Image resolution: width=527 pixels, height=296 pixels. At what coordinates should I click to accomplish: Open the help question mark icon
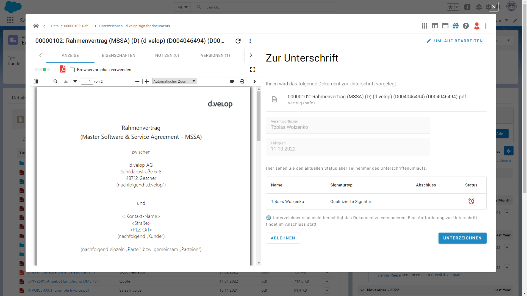[466, 26]
